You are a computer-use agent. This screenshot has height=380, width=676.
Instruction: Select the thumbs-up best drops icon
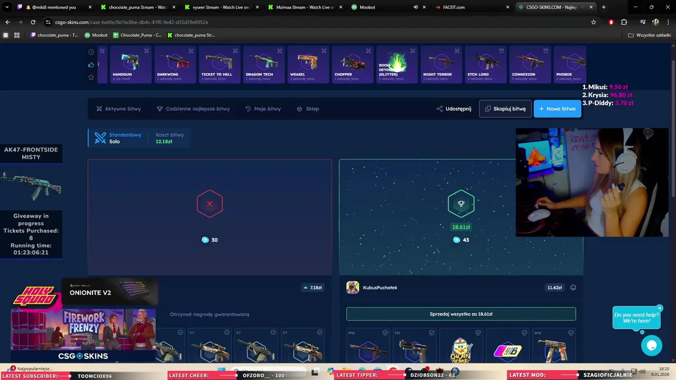[x=91, y=64]
